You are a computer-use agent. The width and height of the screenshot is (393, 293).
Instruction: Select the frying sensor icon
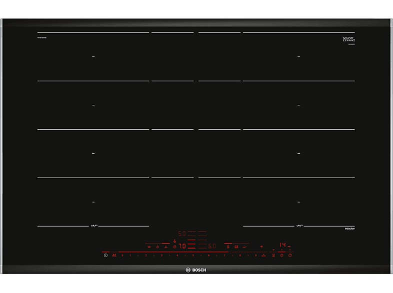coord(157,247)
